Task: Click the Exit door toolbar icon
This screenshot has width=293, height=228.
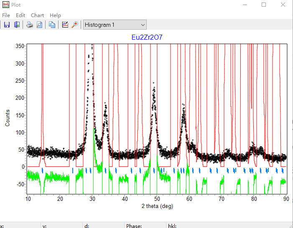Action: pyautogui.click(x=17, y=25)
